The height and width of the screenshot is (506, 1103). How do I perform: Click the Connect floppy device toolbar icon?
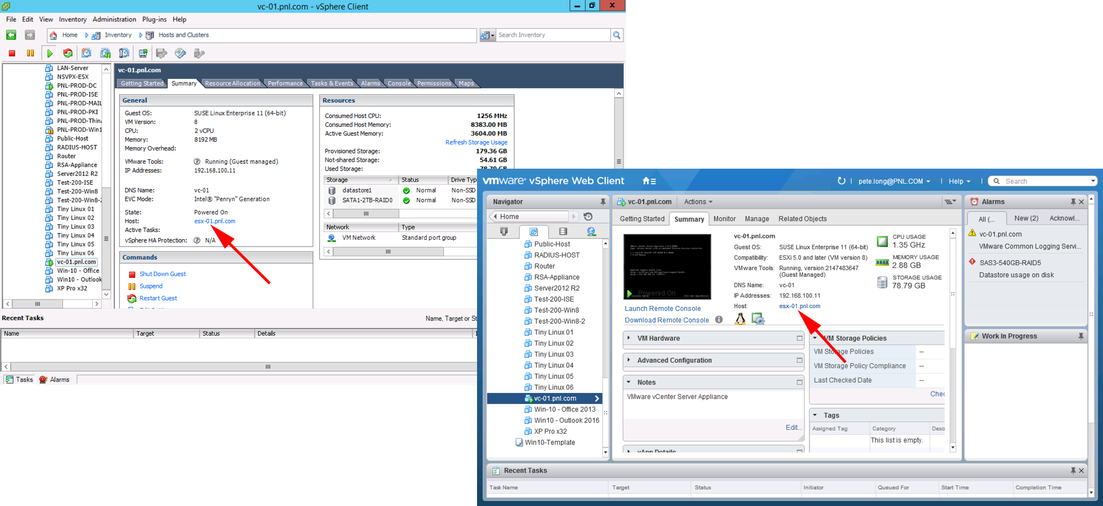click(162, 53)
